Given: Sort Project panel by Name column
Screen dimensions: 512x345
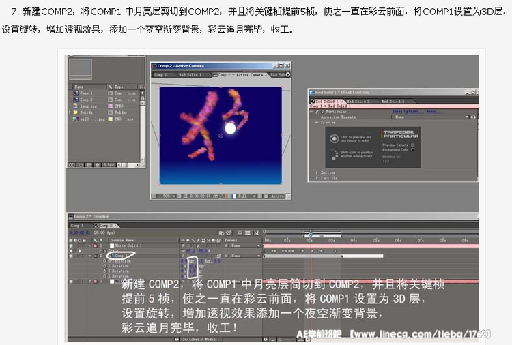Looking at the screenshot, I should [x=90, y=87].
